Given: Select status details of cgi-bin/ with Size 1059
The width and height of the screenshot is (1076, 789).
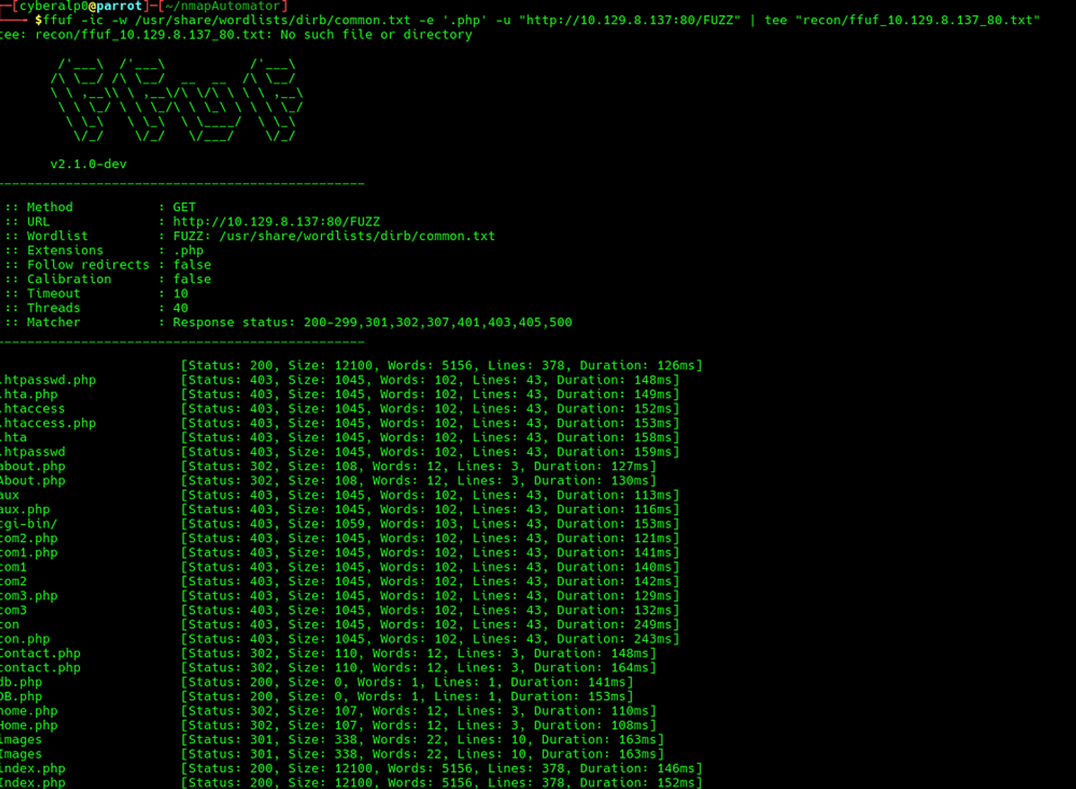Looking at the screenshot, I should [x=430, y=524].
